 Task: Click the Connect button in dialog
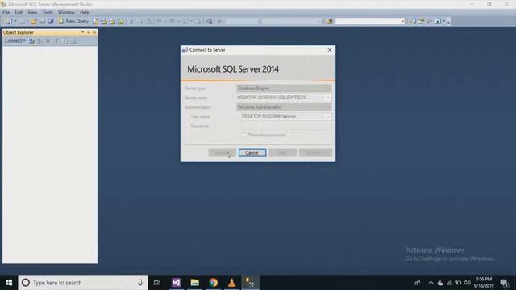point(223,153)
